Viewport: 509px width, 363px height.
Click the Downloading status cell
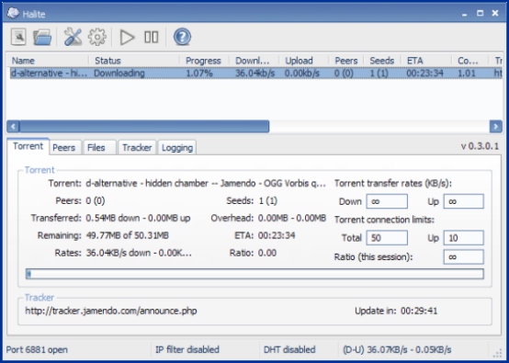(119, 73)
